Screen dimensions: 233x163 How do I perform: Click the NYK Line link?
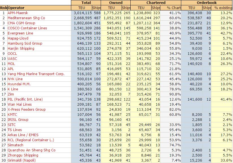click(x=15, y=79)
